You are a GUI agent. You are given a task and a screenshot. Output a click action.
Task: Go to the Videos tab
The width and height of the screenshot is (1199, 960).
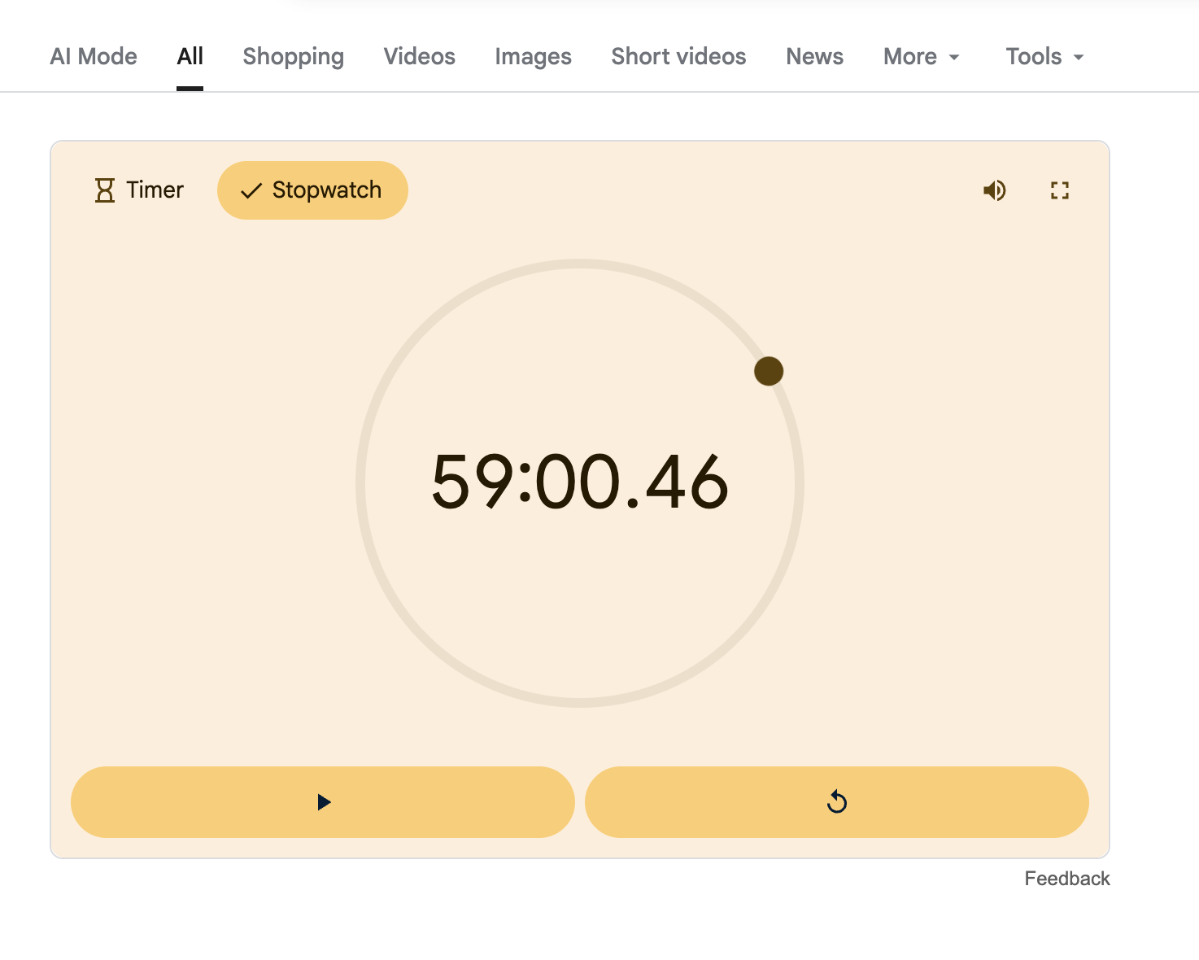419,57
